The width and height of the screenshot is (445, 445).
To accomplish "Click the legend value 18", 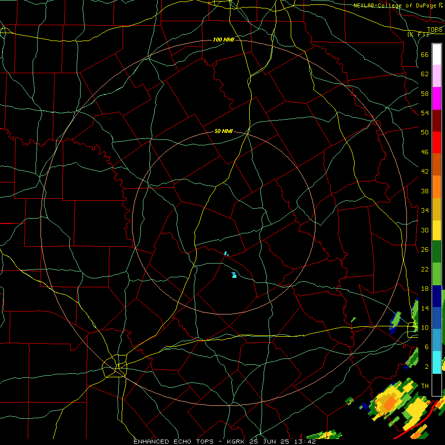I will pos(425,289).
